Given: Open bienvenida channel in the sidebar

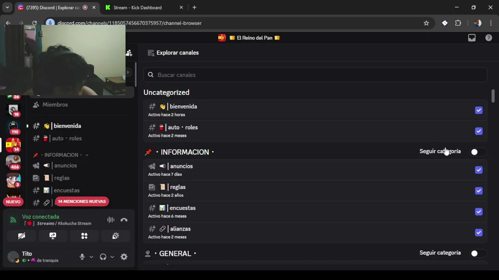Looking at the screenshot, I should [x=81, y=126].
